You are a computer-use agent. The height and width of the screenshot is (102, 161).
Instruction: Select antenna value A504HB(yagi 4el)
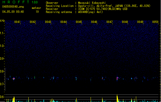pyautogui.click(x=90, y=12)
